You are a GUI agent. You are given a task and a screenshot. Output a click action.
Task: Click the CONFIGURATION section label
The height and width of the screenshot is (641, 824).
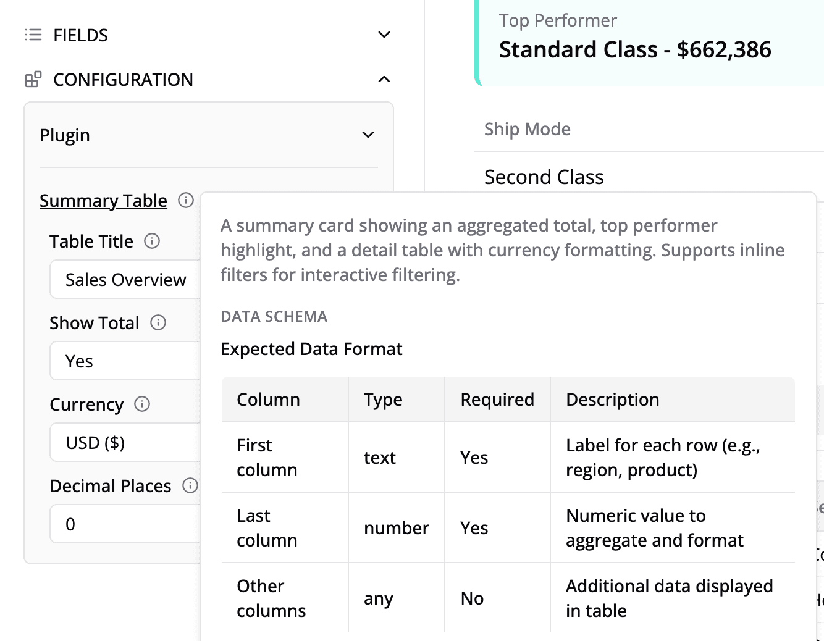click(x=123, y=80)
